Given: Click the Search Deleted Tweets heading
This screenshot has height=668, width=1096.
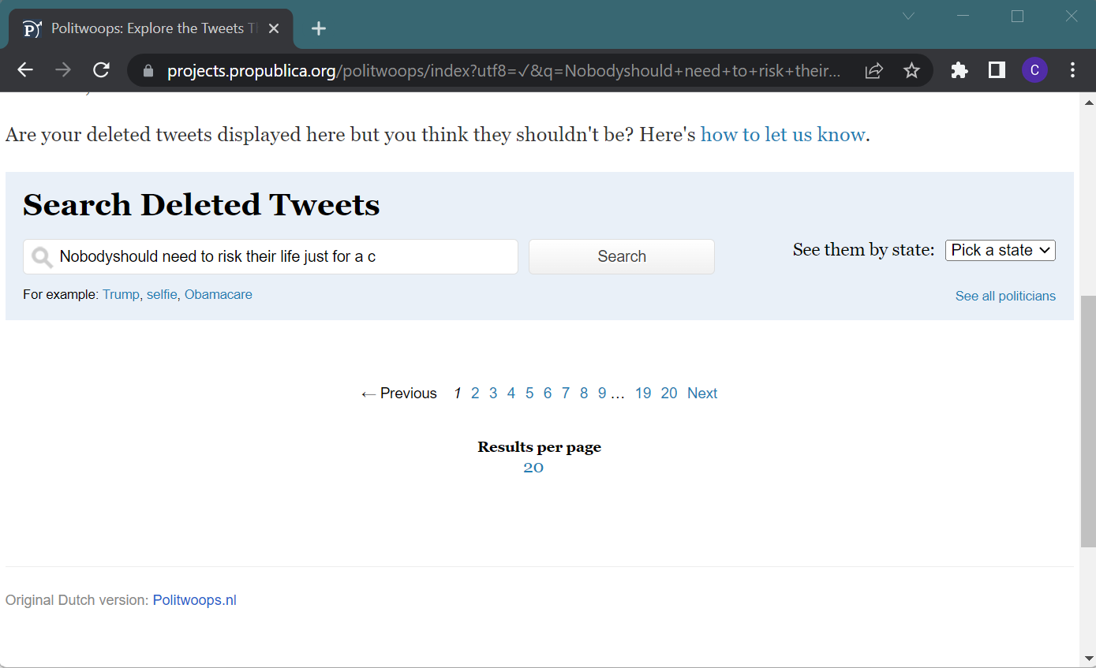Looking at the screenshot, I should coord(201,205).
